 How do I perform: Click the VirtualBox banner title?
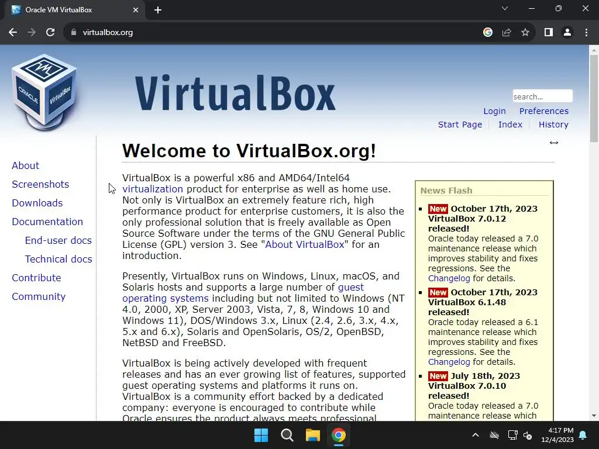235,93
